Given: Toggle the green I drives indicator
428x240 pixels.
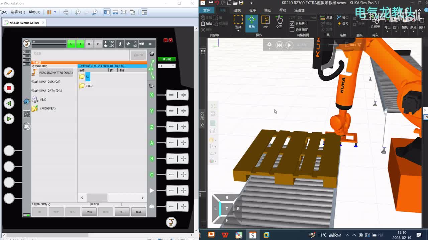Looking at the screenshot, I should pyautogui.click(x=80, y=44).
